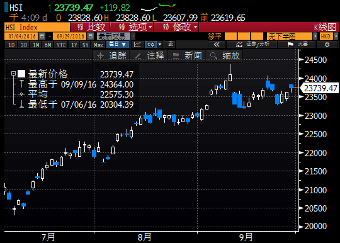This screenshot has width=340, height=243.
Task: Set range to 6M
Action: pyautogui.click(x=48, y=45)
